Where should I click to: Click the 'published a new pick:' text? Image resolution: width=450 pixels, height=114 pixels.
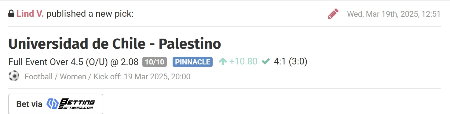[90, 14]
